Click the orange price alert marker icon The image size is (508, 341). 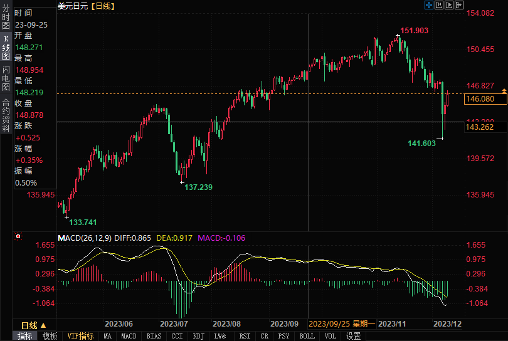pyautogui.click(x=504, y=92)
